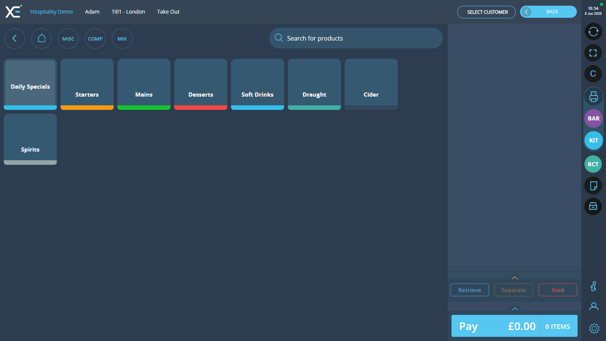606x341 pixels.
Task: Click the Select Customer button
Action: [x=486, y=12]
